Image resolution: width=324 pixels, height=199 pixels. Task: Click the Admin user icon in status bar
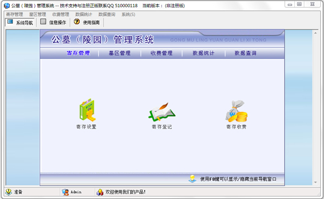(x=65, y=192)
